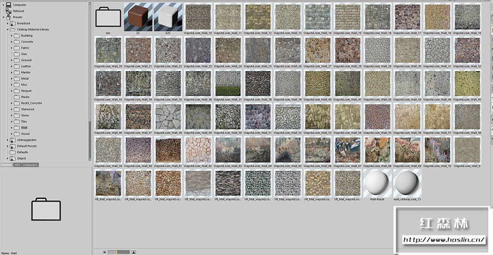This screenshot has height=255, width=493.
Task: Collapse the Presets tree node
Action: [4, 17]
